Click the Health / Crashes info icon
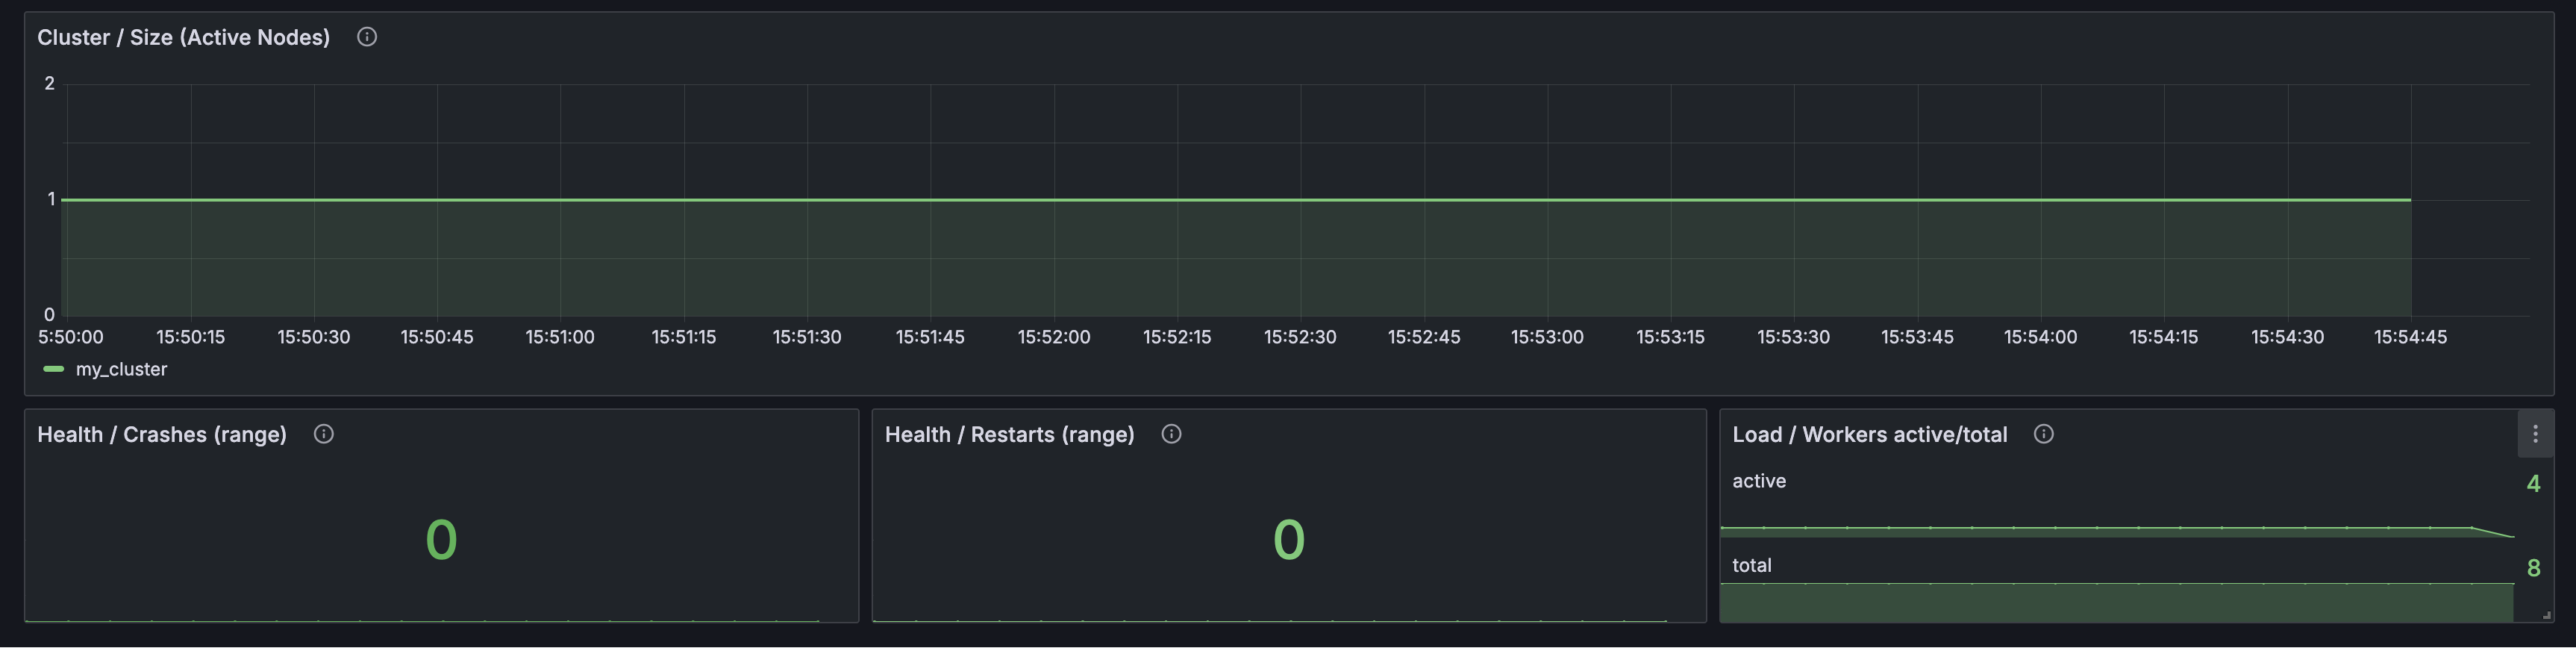The height and width of the screenshot is (648, 2576). tap(323, 434)
